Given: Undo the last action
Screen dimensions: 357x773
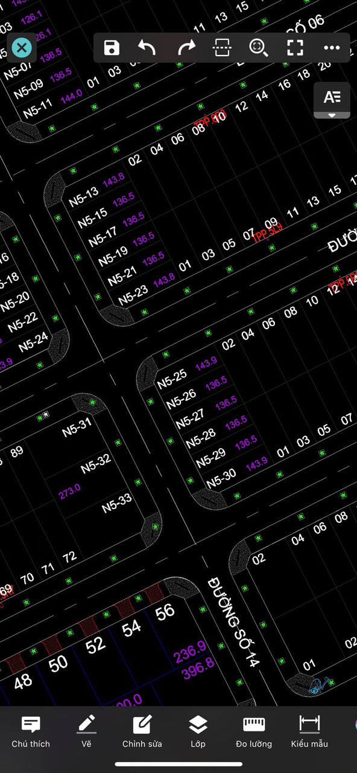Looking at the screenshot, I should point(147,48).
